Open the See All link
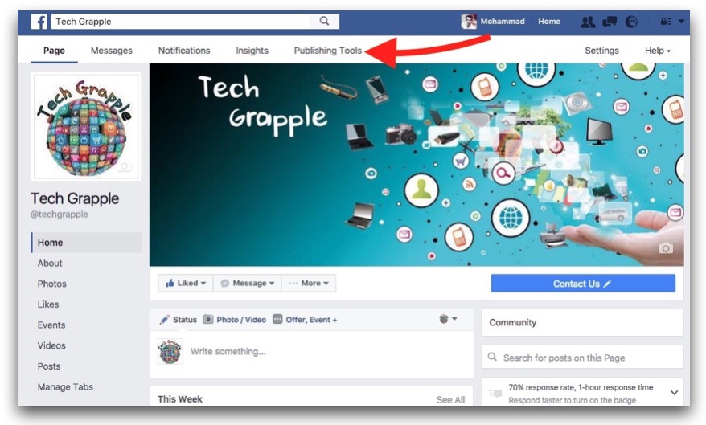 tap(450, 399)
